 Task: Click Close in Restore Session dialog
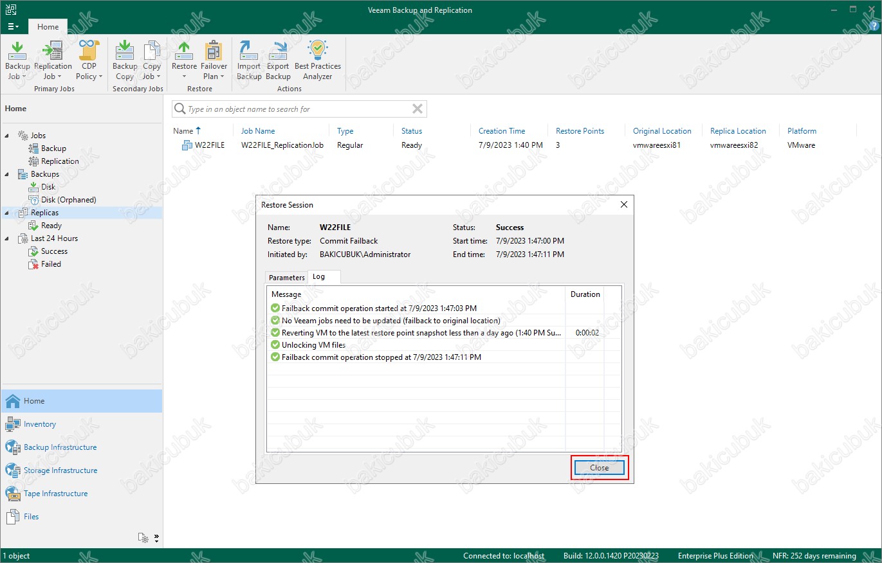(x=599, y=468)
